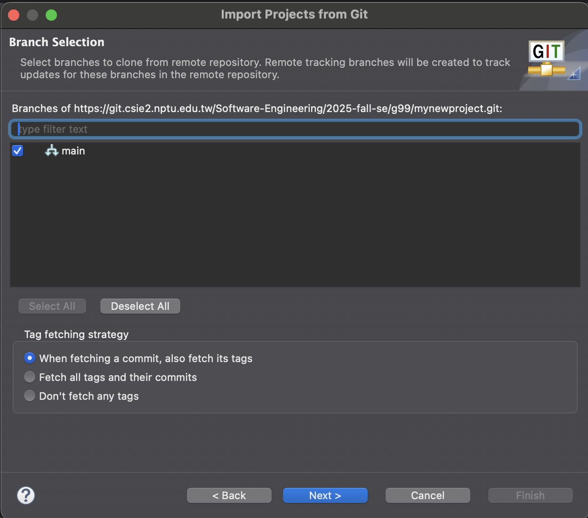This screenshot has width=588, height=518.
Task: Choose 'Fetch all tags and their commits'
Action: 30,377
